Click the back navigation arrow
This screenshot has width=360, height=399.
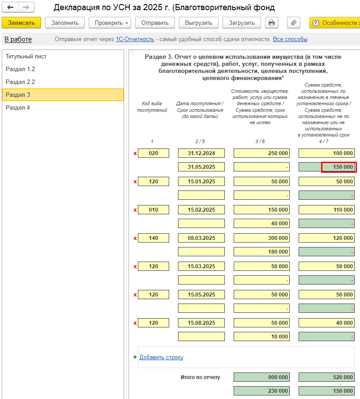tap(10, 8)
